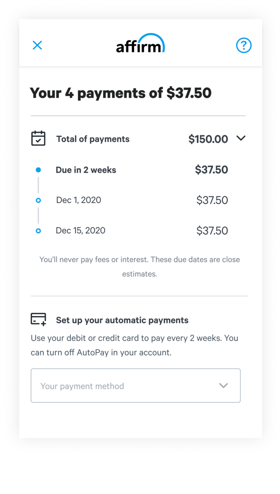Click the "Your 4 payments of $37.50" title
280x494 pixels.
pyautogui.click(x=120, y=93)
